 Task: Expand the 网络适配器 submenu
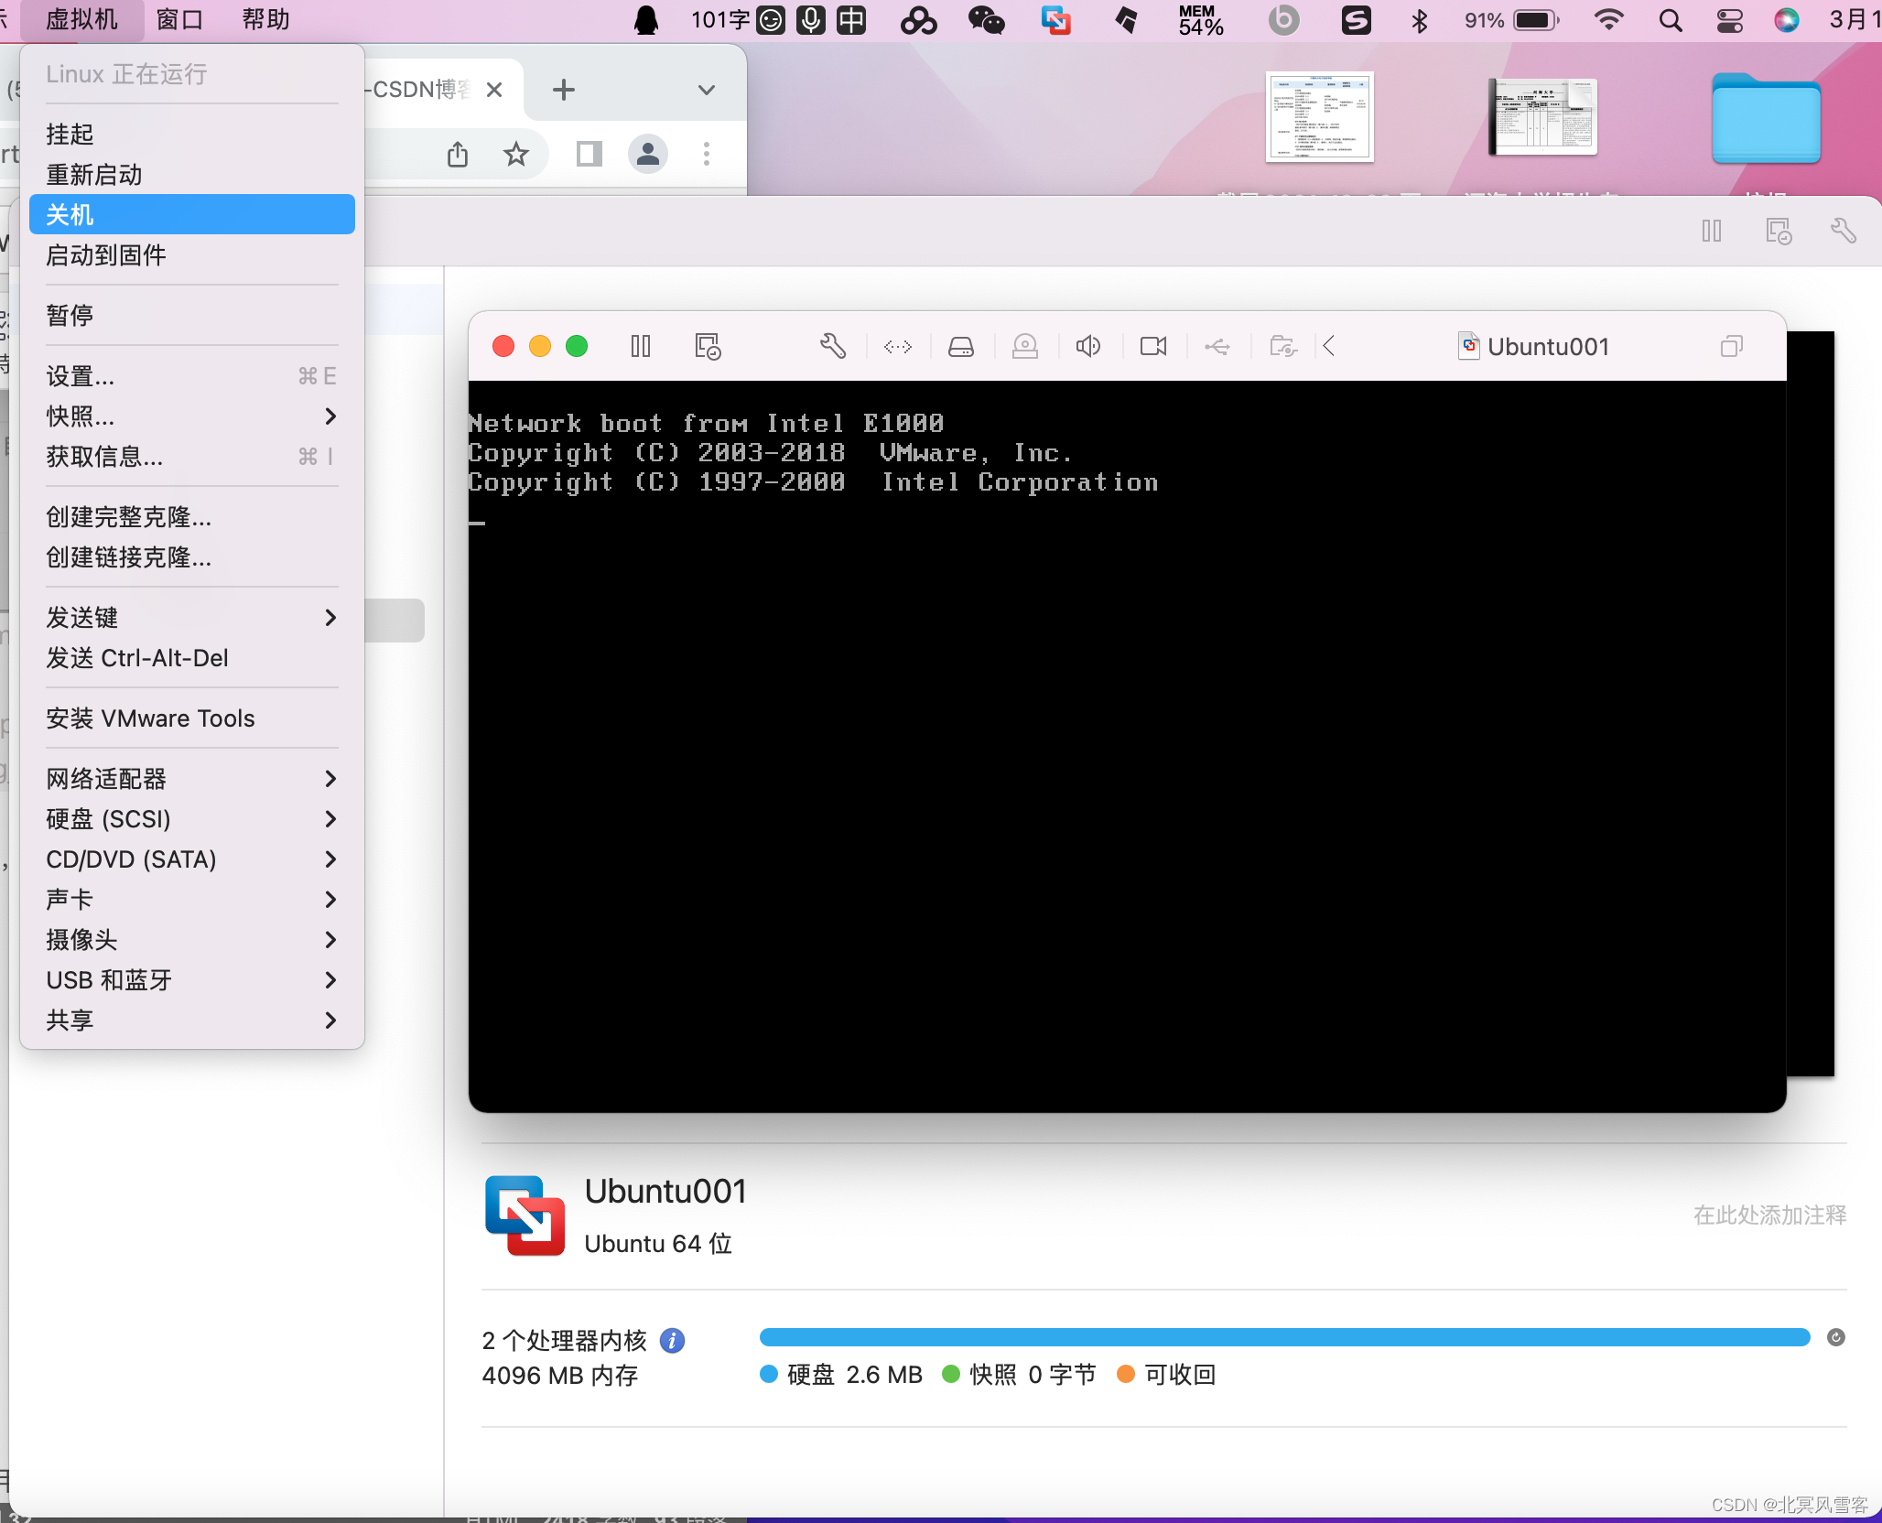click(191, 778)
